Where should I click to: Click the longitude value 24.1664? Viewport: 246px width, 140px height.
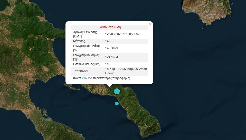point(112,57)
